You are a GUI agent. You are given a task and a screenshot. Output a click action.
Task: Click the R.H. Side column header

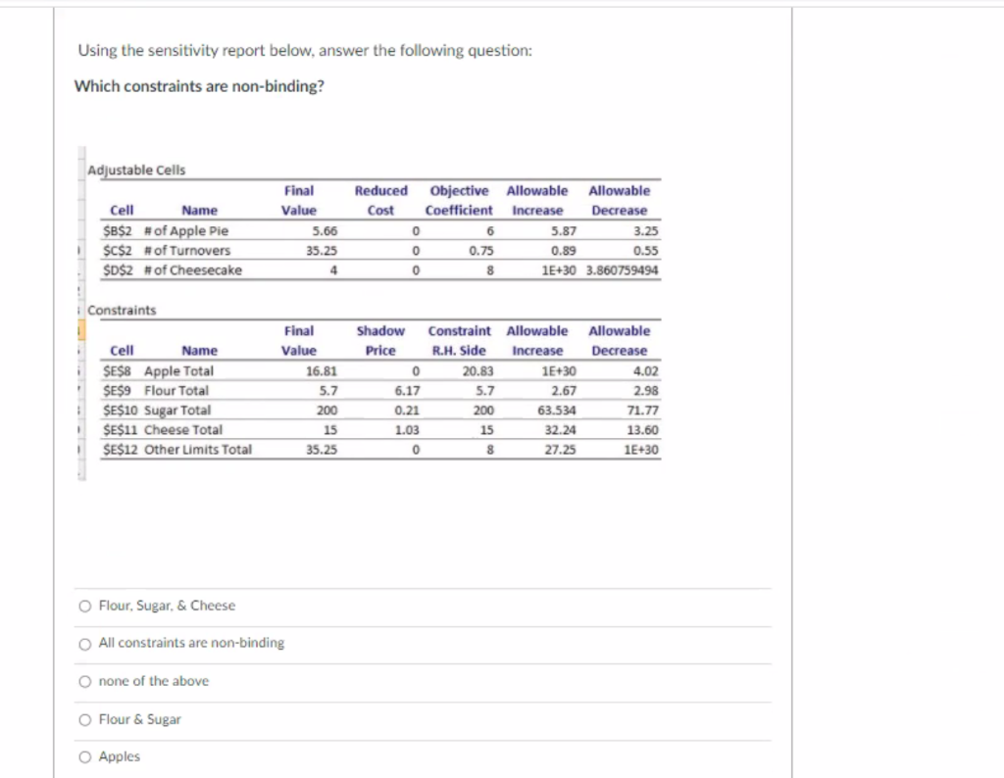[459, 351]
